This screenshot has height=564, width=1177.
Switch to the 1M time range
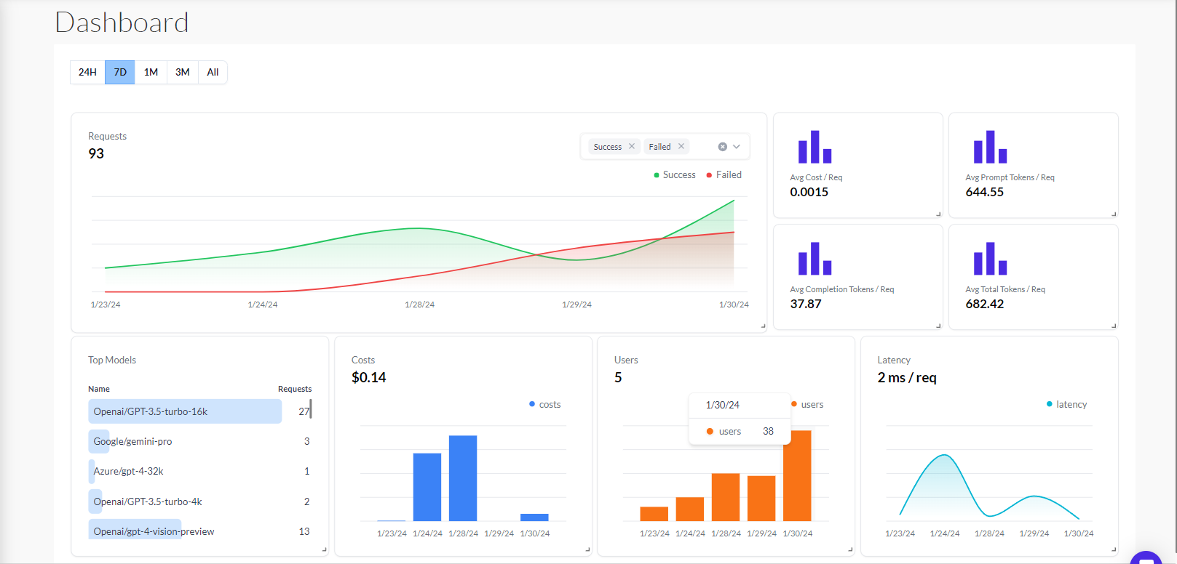pyautogui.click(x=151, y=72)
